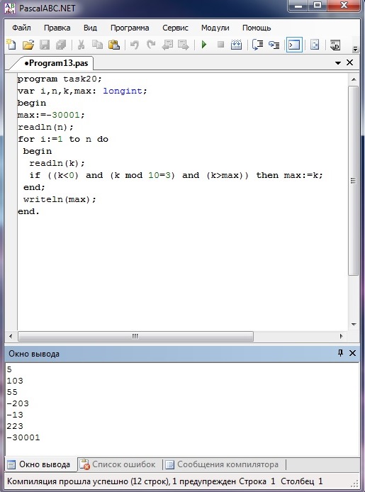Click the horizontal scrollbar thumb
Screen dimensions: 365x492
point(135,336)
